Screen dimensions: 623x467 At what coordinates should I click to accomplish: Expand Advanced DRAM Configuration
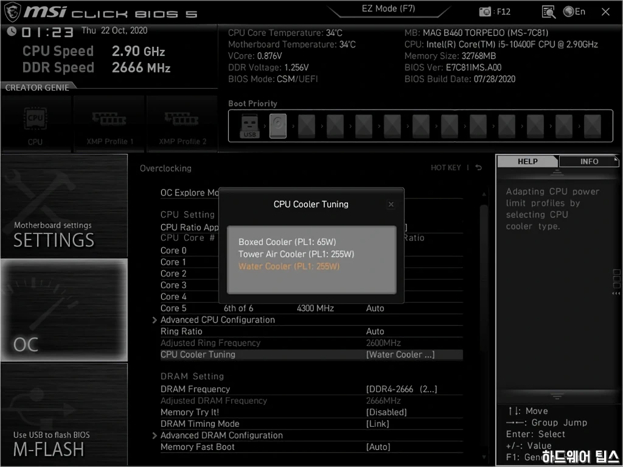(x=221, y=435)
